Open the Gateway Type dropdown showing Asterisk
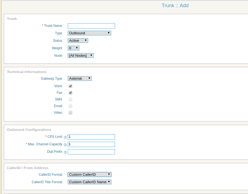Viewport: 248px width, 194px height. (80, 78)
